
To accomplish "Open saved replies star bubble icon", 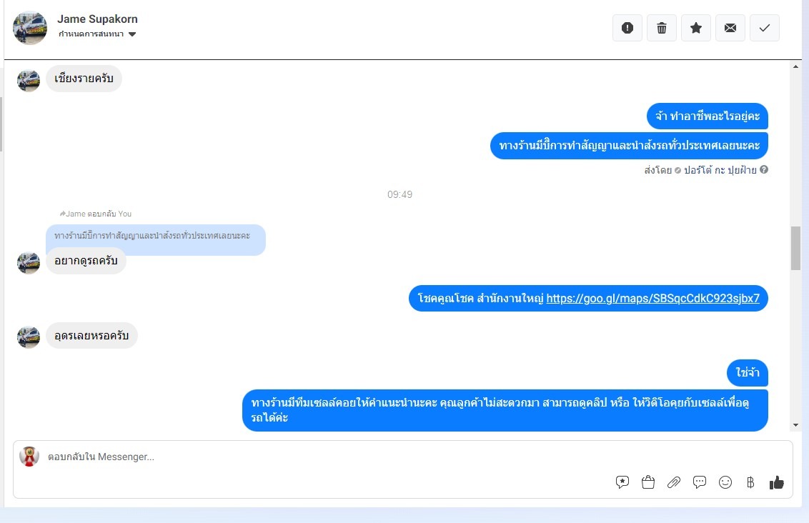I will (622, 482).
